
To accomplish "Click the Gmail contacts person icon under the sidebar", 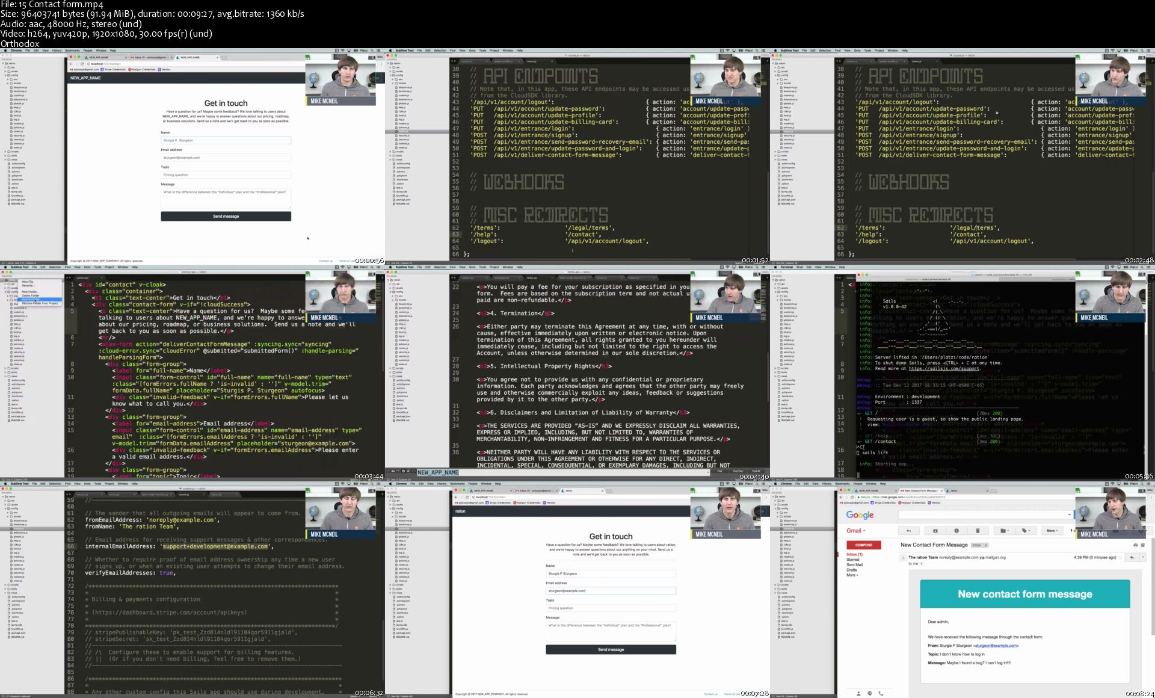I will click(x=858, y=694).
